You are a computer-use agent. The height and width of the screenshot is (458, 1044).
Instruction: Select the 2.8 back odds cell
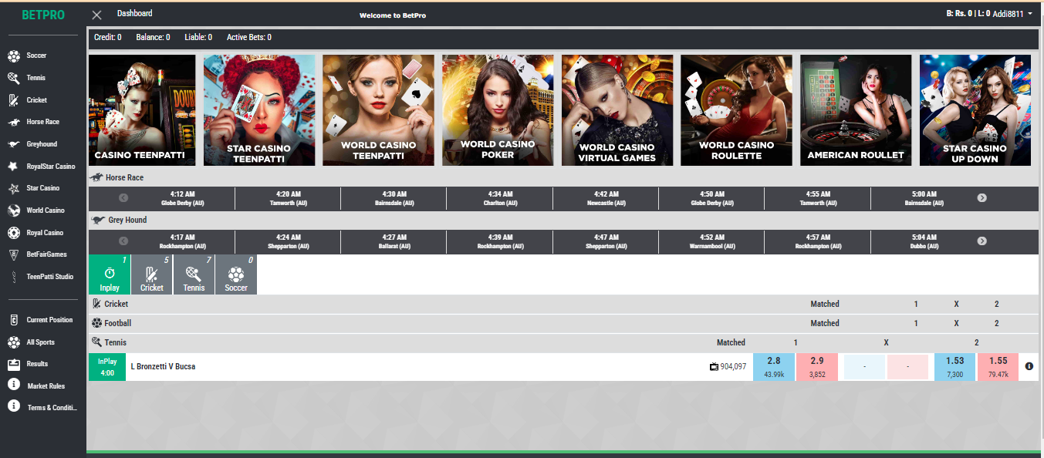(x=774, y=367)
